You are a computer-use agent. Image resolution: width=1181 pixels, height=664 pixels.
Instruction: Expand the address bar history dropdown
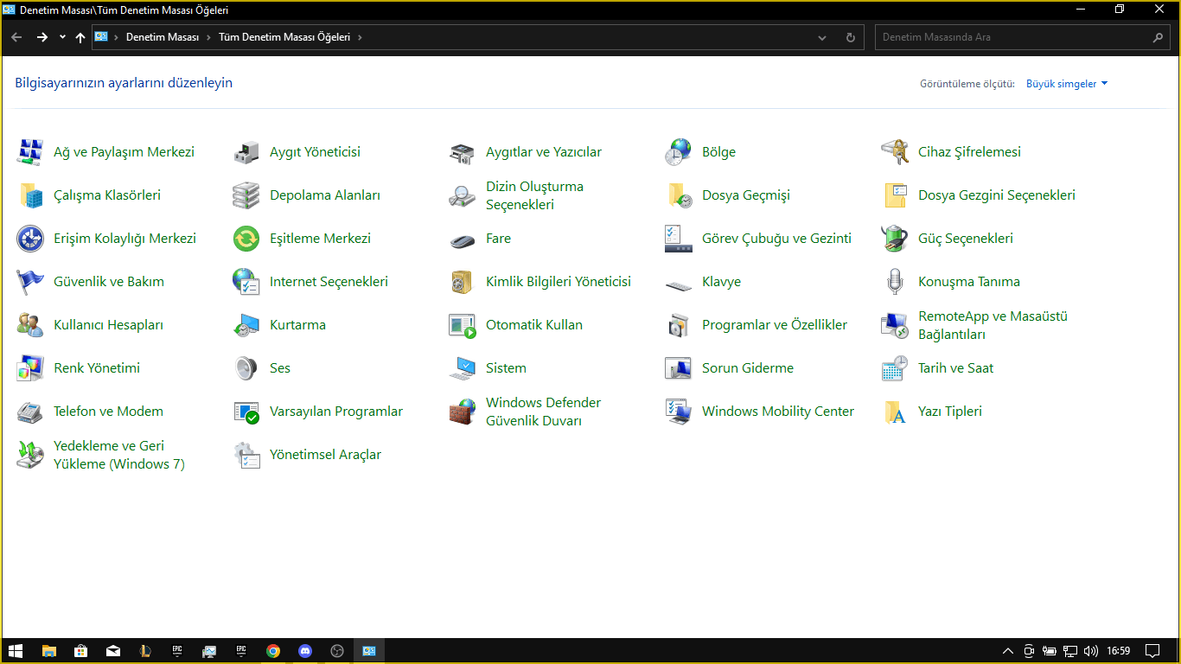(822, 38)
